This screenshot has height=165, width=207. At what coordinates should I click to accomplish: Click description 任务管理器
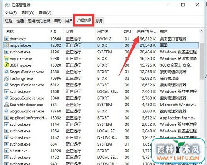[x=169, y=78]
